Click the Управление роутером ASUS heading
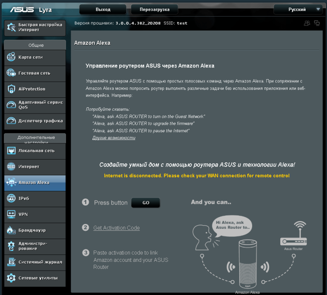 pos(150,66)
